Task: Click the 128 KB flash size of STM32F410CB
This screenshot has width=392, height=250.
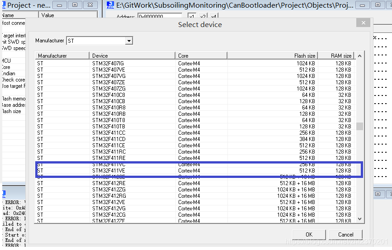Action: coord(307,101)
